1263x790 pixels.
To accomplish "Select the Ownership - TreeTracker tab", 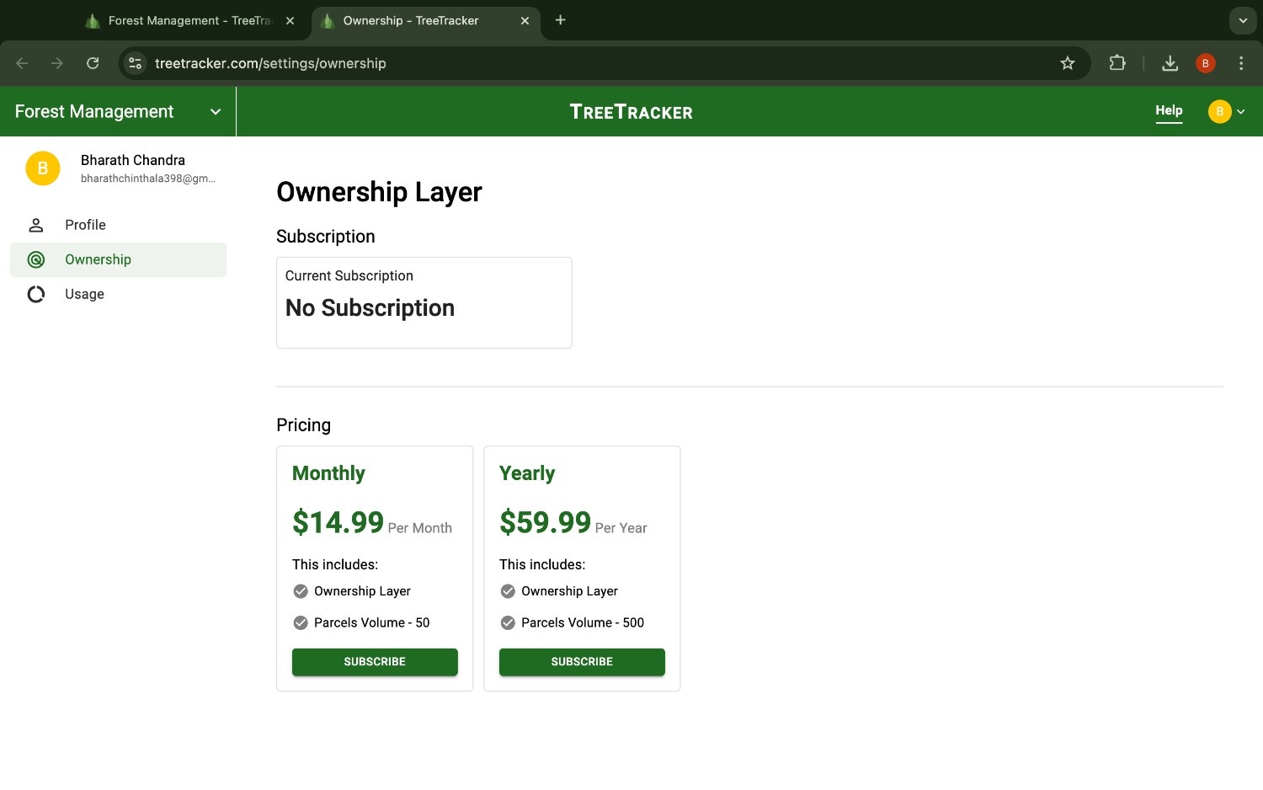I will click(x=413, y=20).
